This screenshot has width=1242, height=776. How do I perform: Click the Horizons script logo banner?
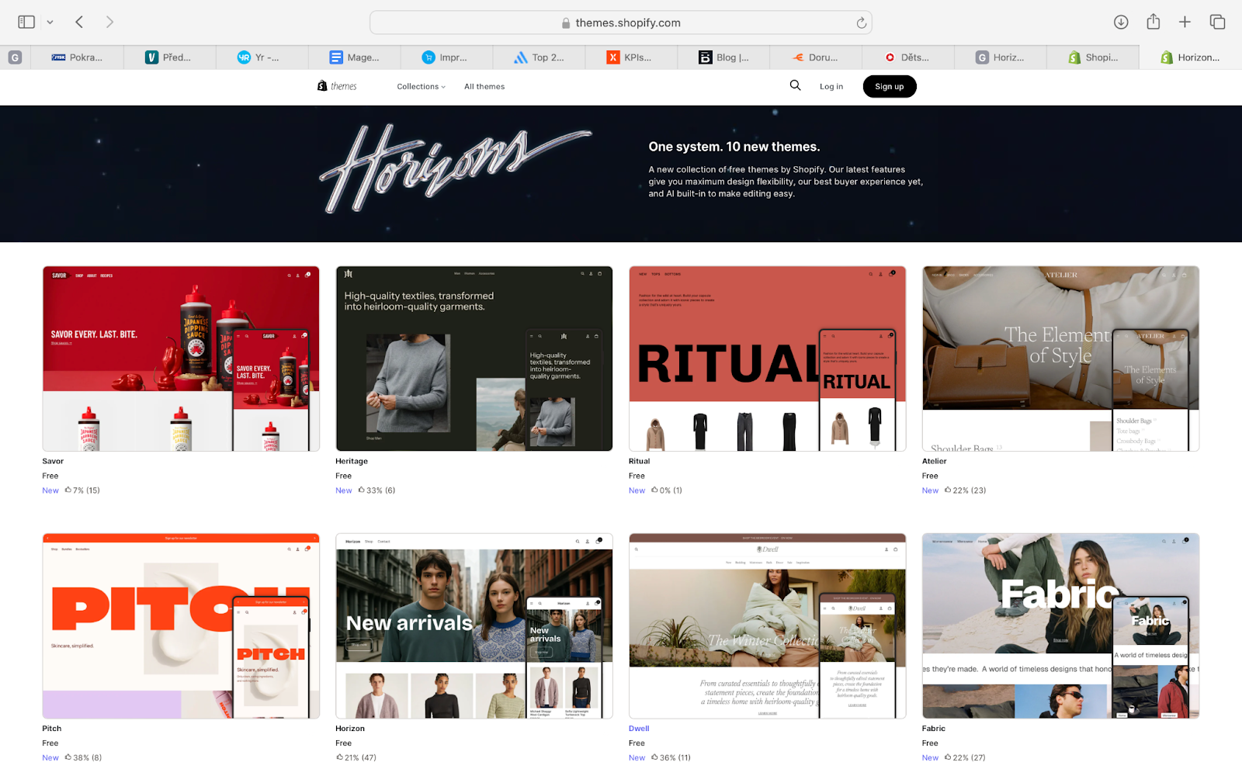pos(456,168)
